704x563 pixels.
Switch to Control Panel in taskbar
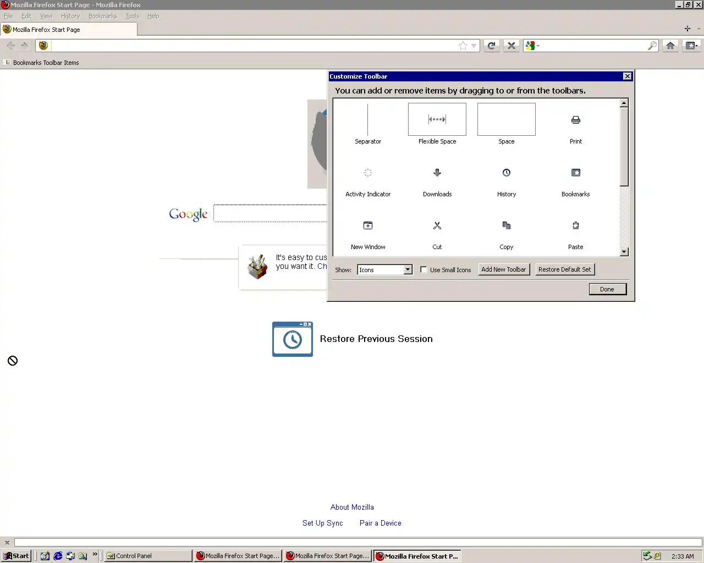tap(148, 556)
